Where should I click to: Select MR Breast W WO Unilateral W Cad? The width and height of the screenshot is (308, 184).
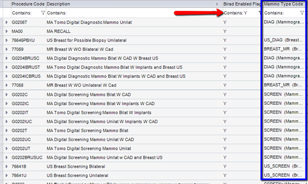(81, 85)
